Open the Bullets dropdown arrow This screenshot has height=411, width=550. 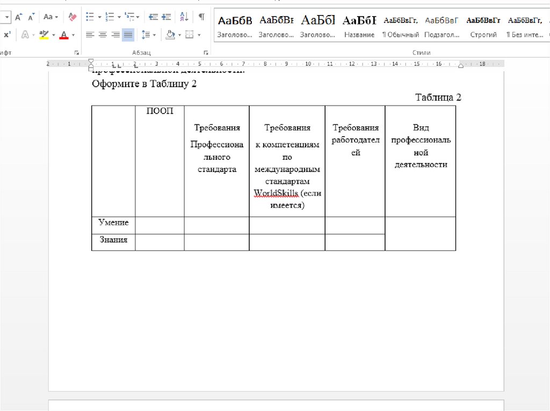coord(99,17)
